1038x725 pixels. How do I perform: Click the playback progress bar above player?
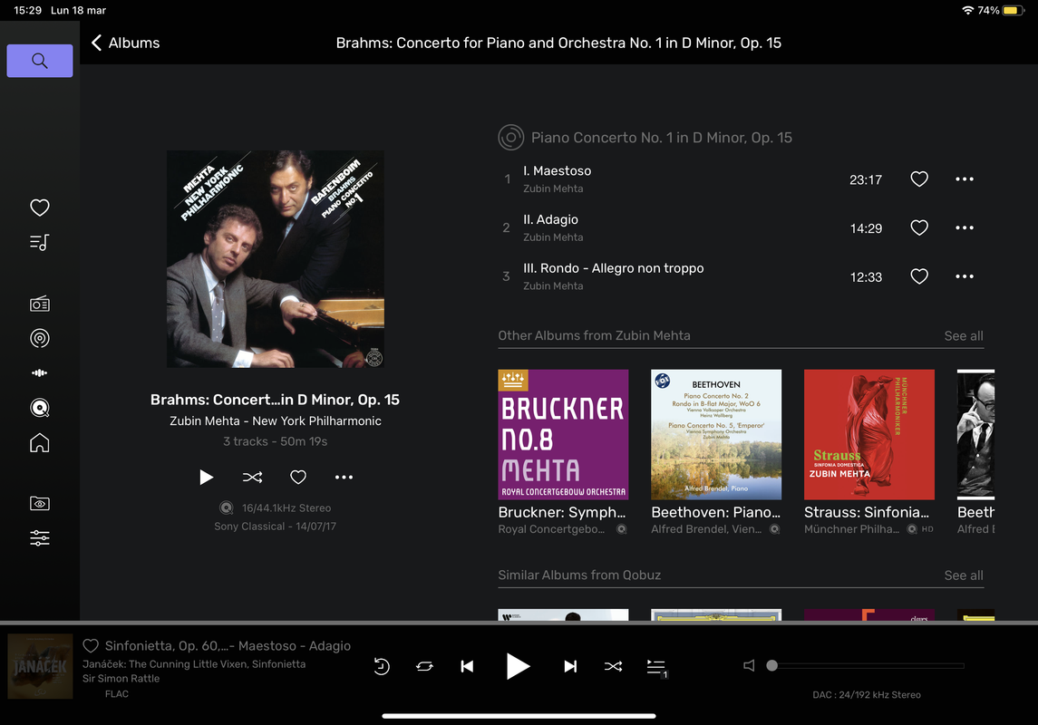tap(519, 623)
